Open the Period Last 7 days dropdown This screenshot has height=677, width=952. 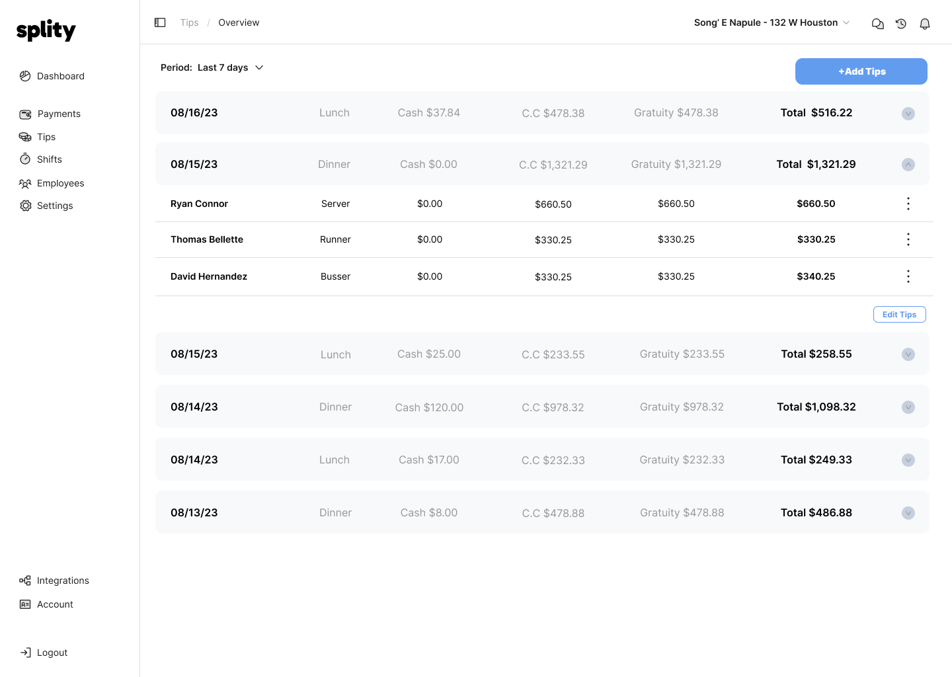tap(212, 67)
